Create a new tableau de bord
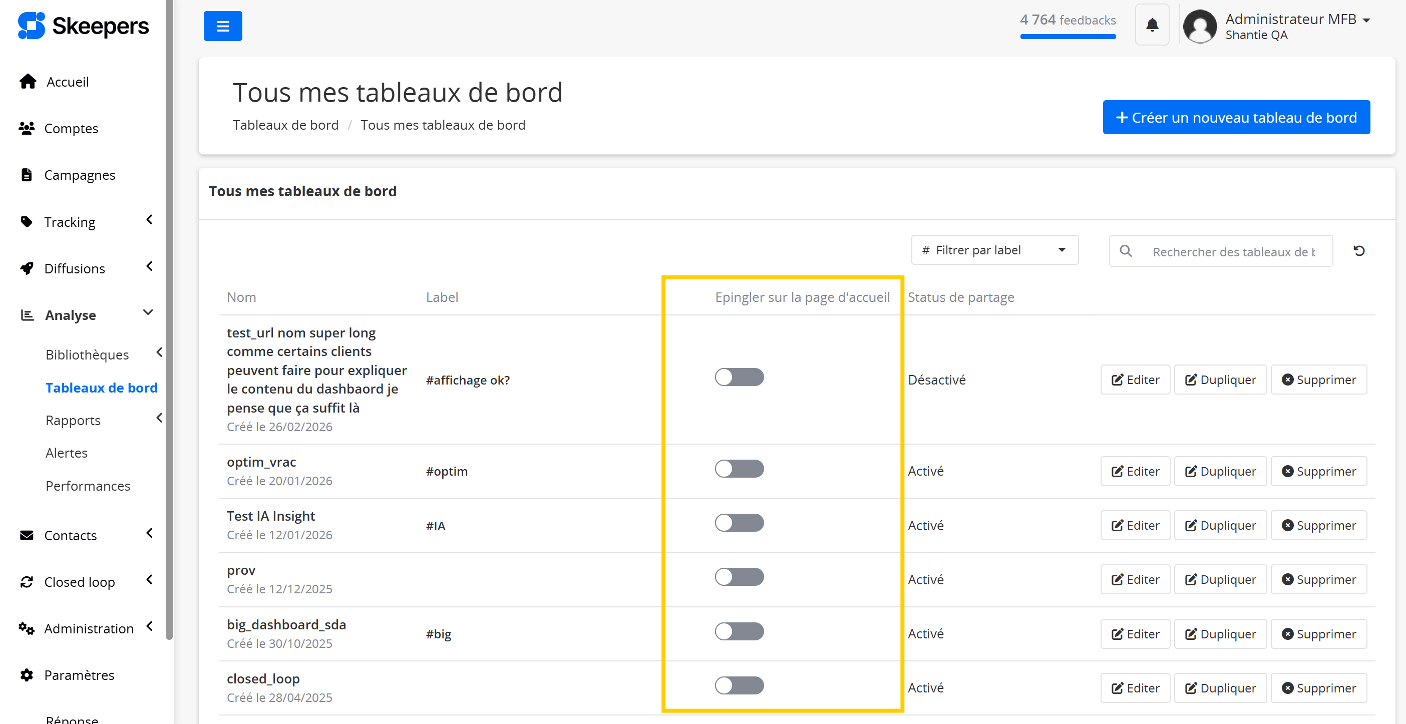The width and height of the screenshot is (1406, 724). tap(1236, 117)
